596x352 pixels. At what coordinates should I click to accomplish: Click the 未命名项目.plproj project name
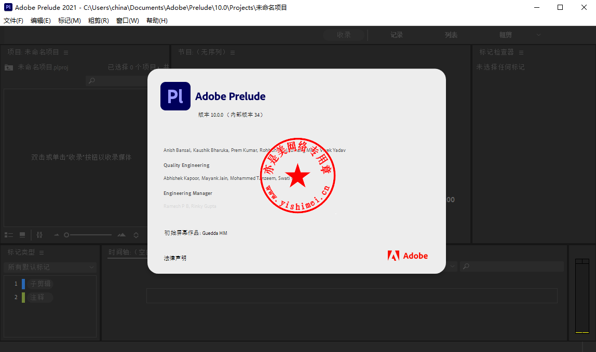tap(43, 67)
